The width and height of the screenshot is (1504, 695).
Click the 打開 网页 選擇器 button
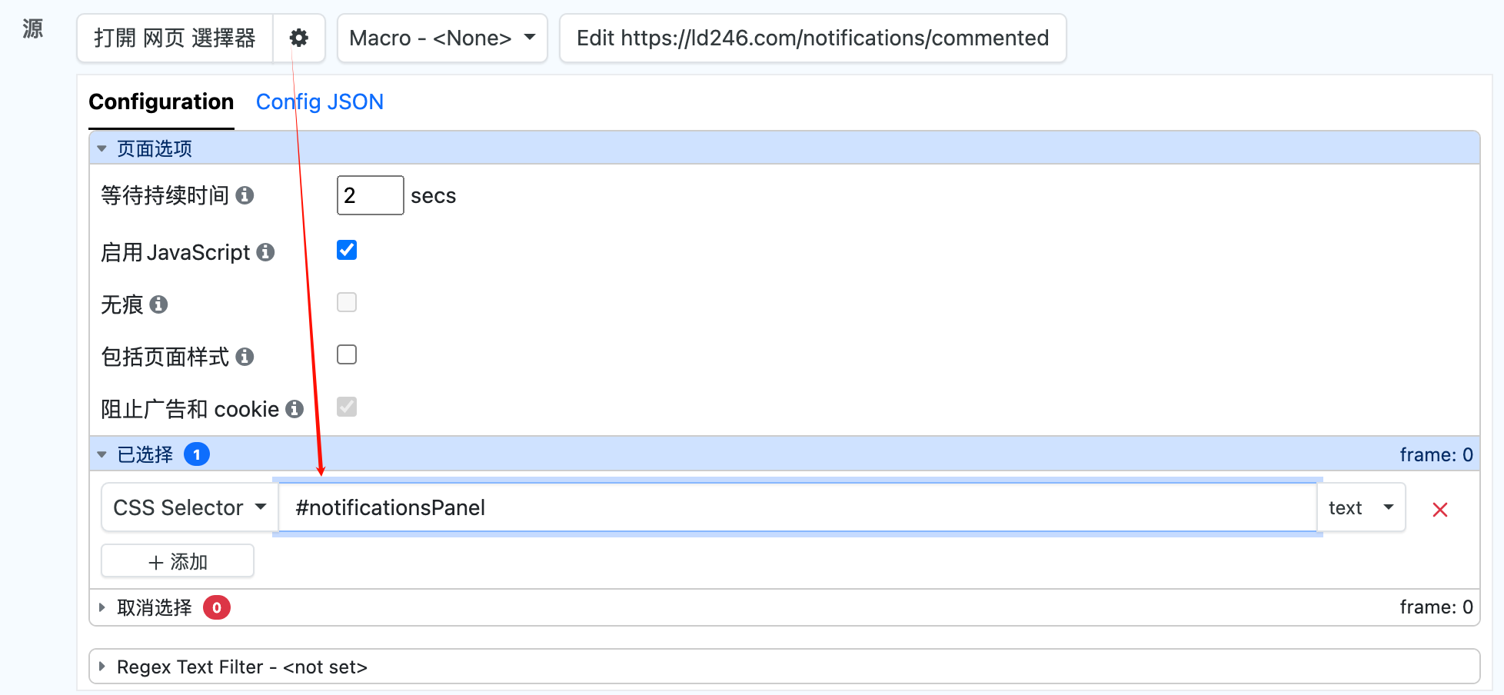pos(175,38)
